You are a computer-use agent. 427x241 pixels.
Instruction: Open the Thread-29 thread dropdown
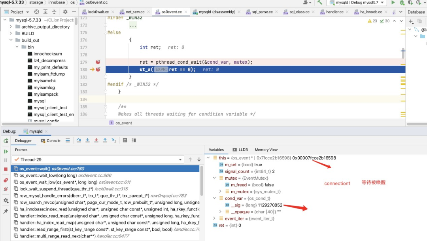click(98, 159)
